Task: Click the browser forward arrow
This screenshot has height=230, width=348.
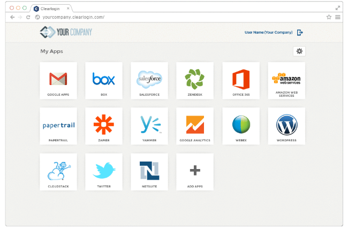Action: click(x=20, y=17)
